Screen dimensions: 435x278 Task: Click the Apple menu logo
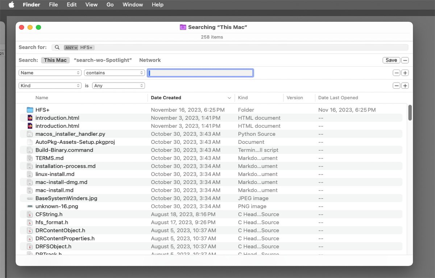[11, 5]
